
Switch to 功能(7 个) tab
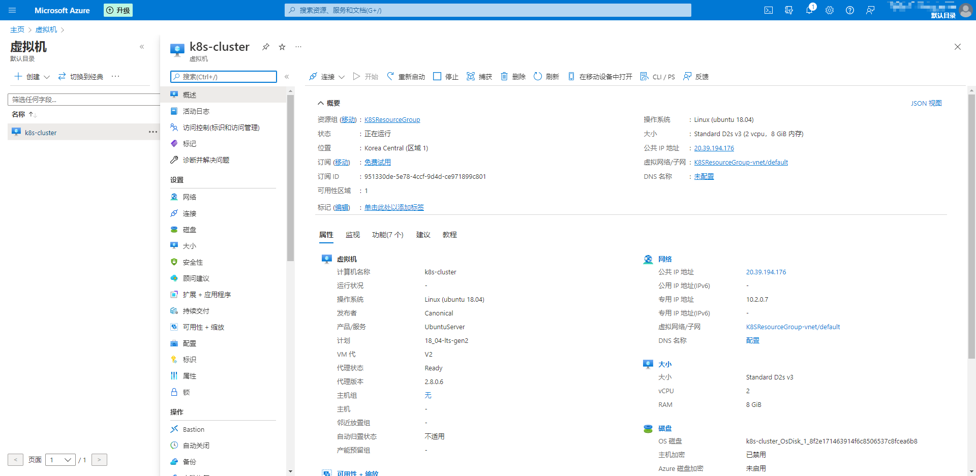[x=388, y=235]
